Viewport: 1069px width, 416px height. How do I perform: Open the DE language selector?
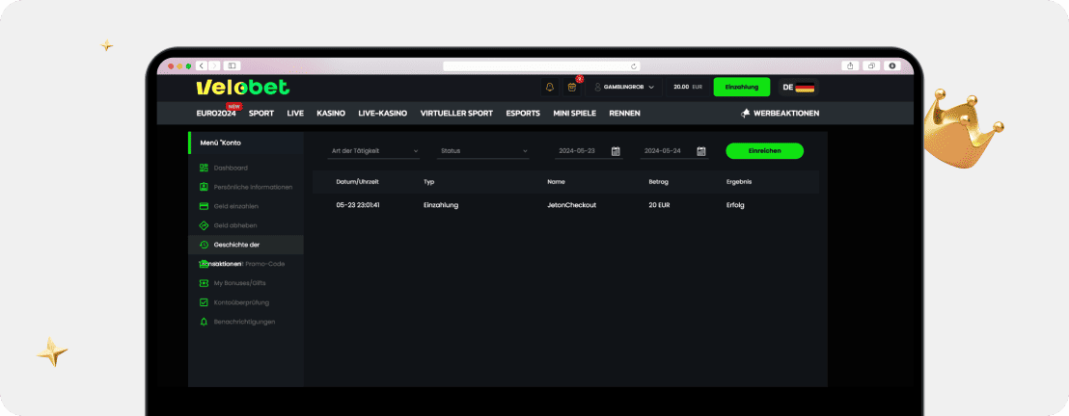(x=798, y=87)
